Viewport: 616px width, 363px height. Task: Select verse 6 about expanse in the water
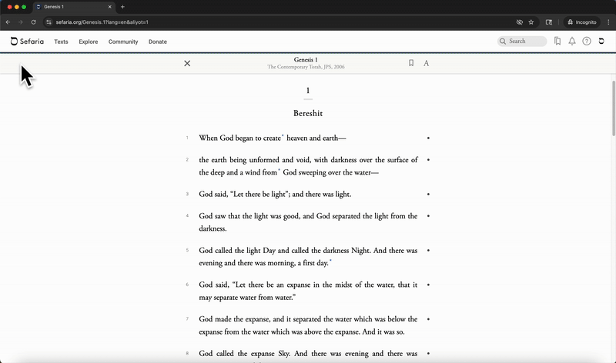point(308,291)
